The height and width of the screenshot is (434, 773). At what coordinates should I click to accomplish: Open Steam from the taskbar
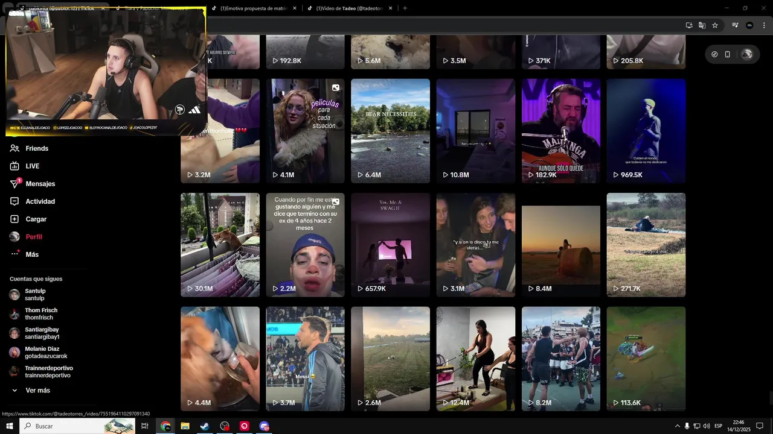coord(205,426)
